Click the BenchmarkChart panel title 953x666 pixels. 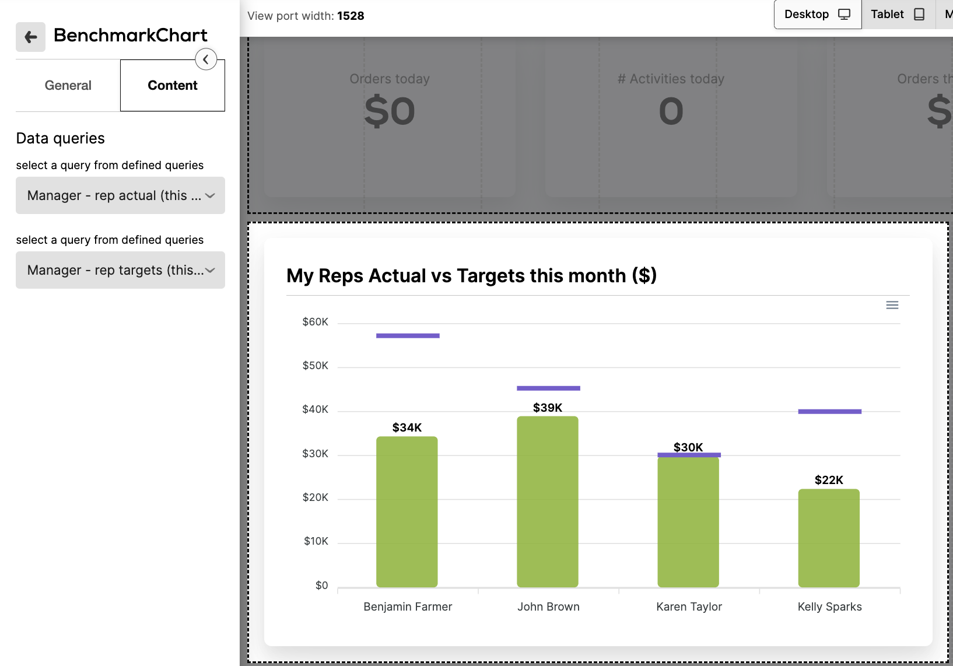(131, 35)
